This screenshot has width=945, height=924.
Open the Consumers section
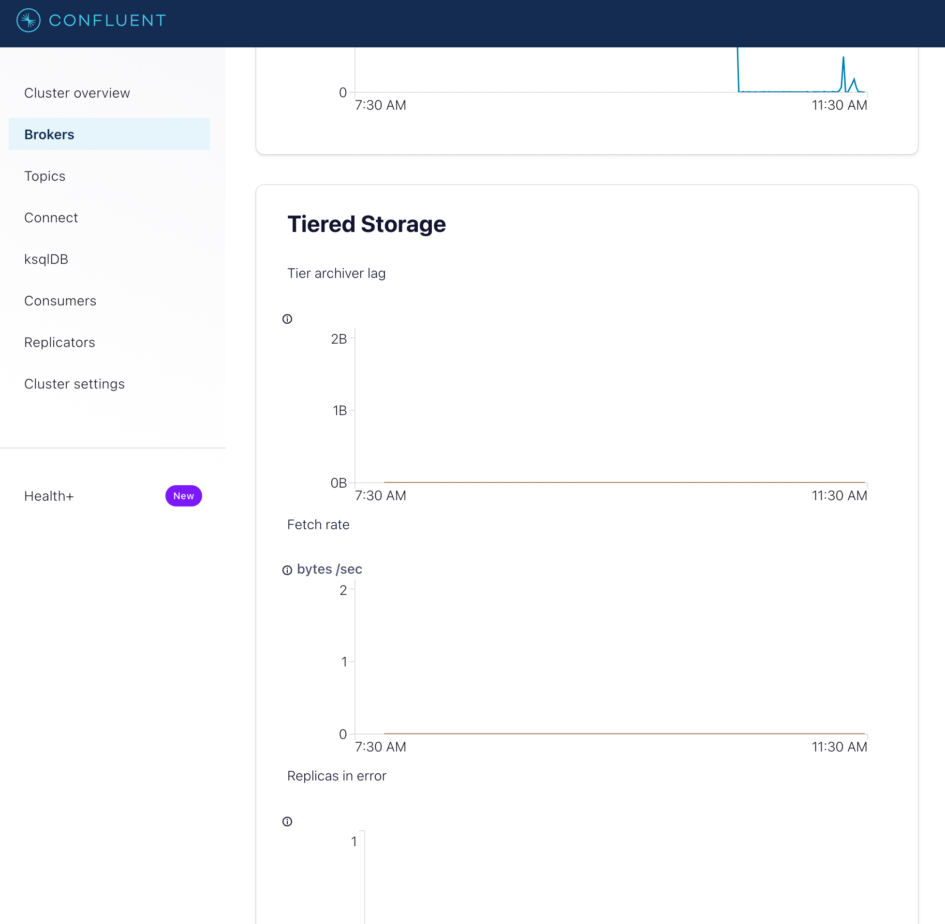(x=60, y=301)
